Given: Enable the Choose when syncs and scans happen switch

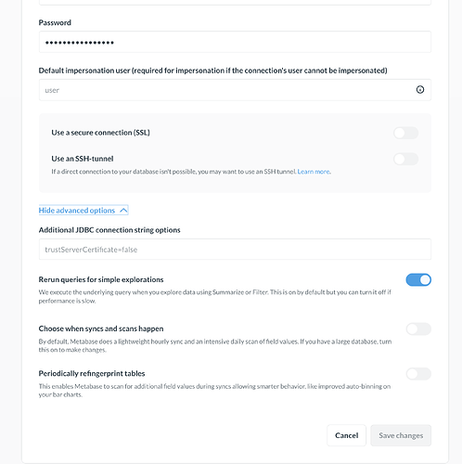Looking at the screenshot, I should [418, 329].
